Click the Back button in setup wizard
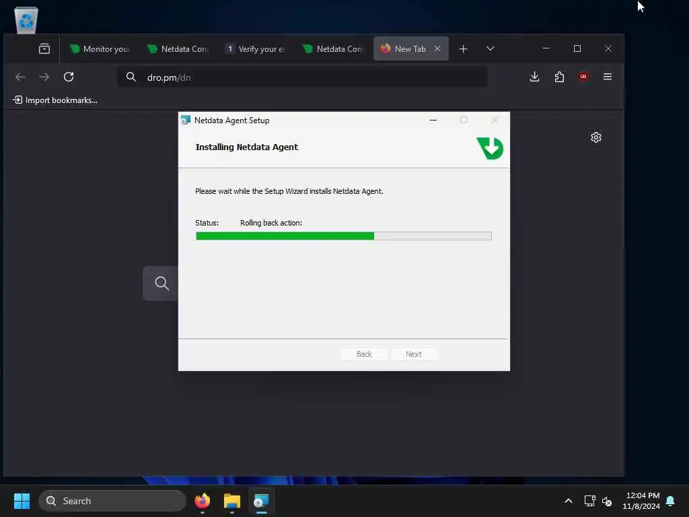Screen dimensions: 689x517 click(x=364, y=354)
